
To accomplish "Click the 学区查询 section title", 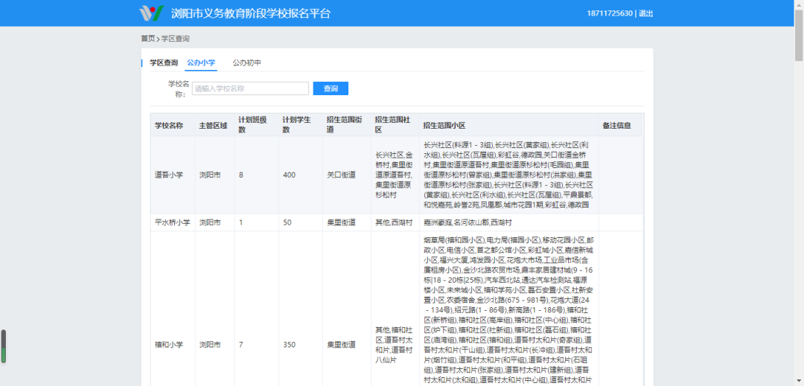I will [164, 63].
